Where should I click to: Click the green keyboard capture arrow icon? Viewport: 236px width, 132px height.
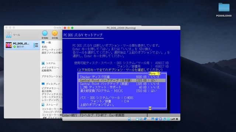click(168, 119)
